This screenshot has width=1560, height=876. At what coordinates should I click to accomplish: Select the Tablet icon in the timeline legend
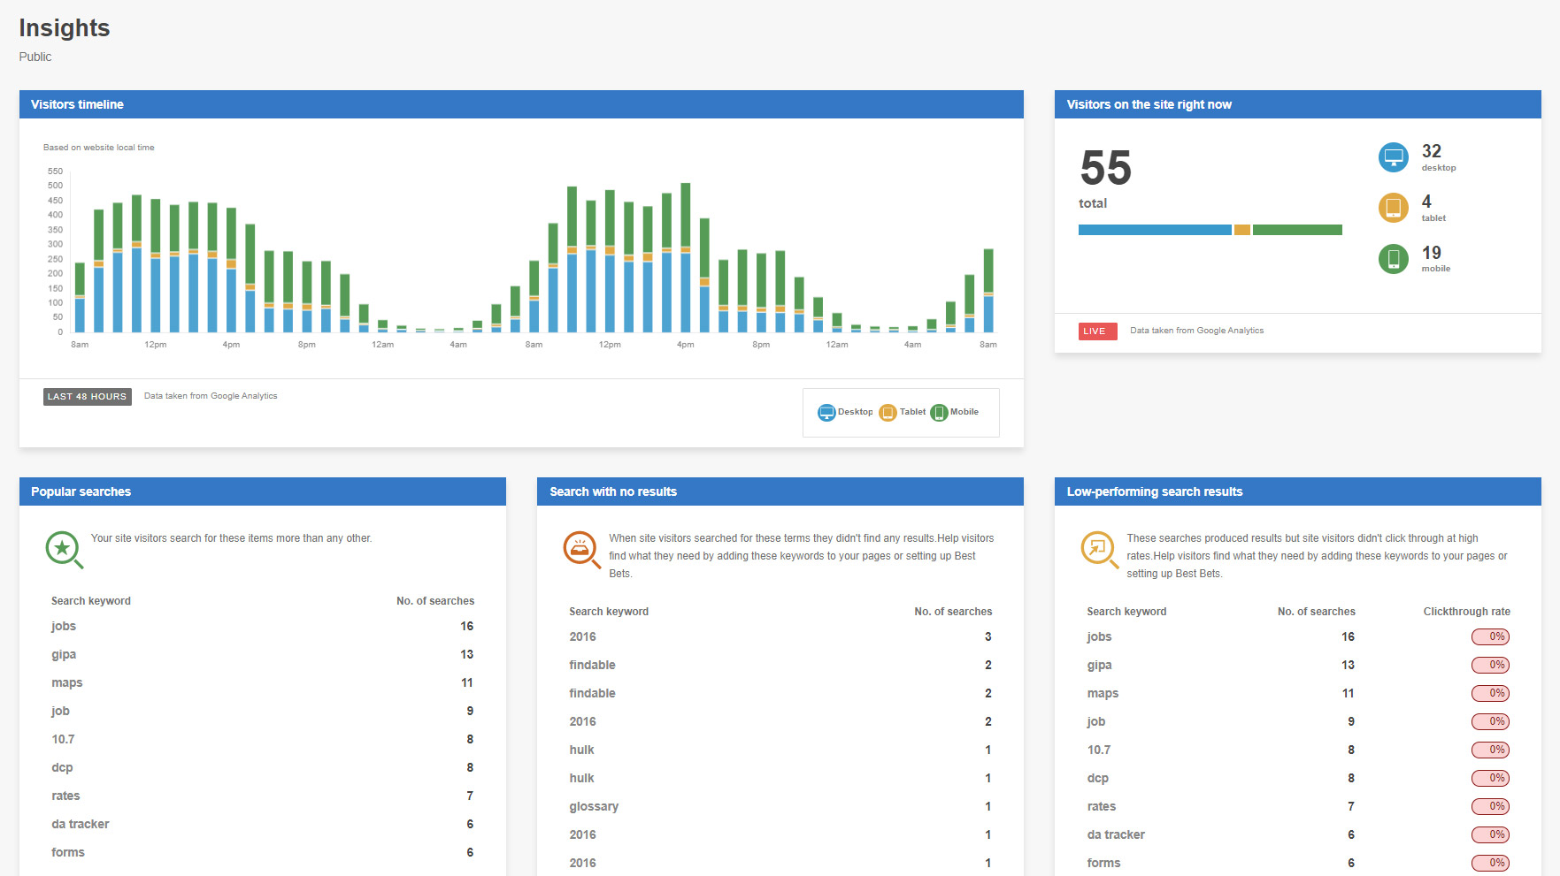pos(888,412)
